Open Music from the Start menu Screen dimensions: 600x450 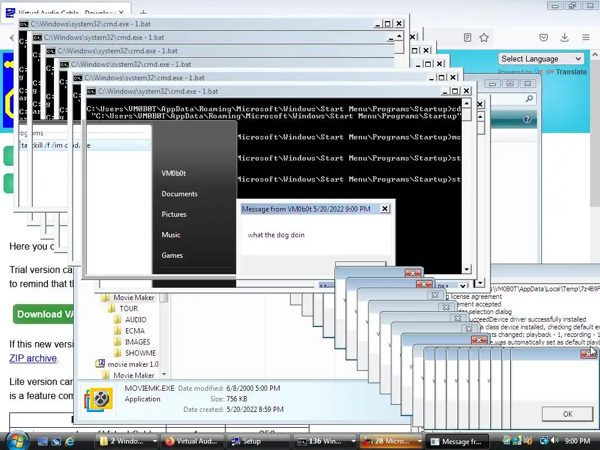(171, 235)
